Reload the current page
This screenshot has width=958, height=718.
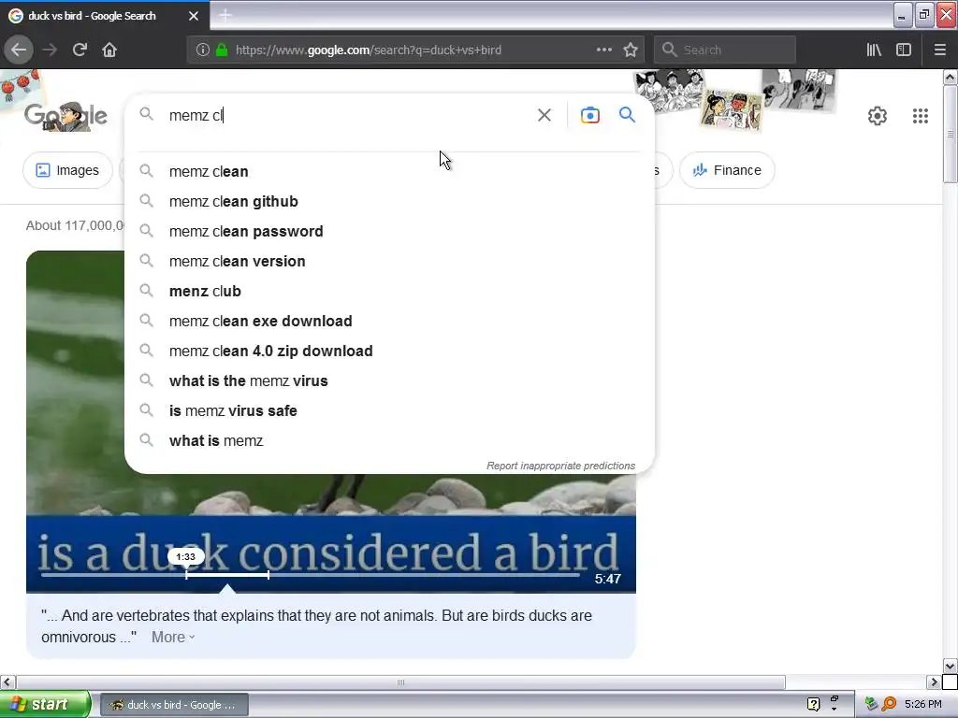tap(80, 50)
